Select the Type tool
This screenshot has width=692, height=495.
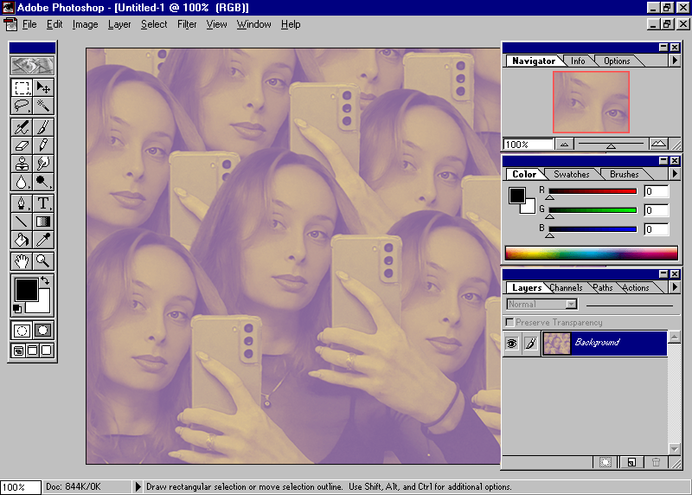pyautogui.click(x=42, y=203)
